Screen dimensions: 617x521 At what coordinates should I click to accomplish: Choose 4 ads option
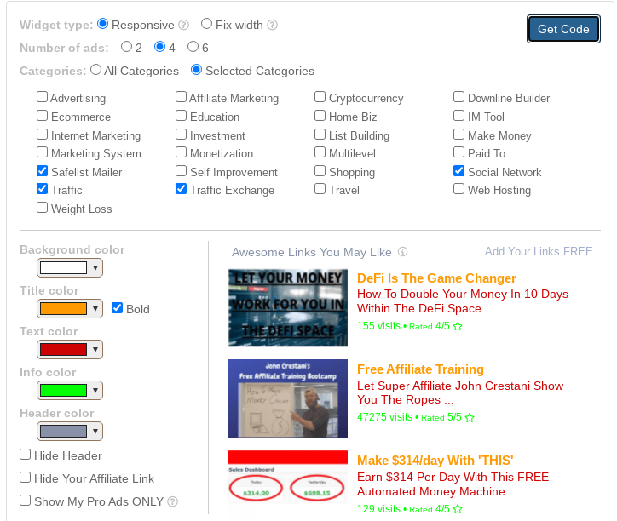(x=159, y=47)
